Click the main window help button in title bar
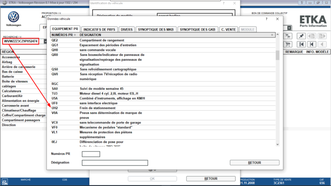Image resolution: width=331 pixels, height=186 pixels. [x=302, y=3]
